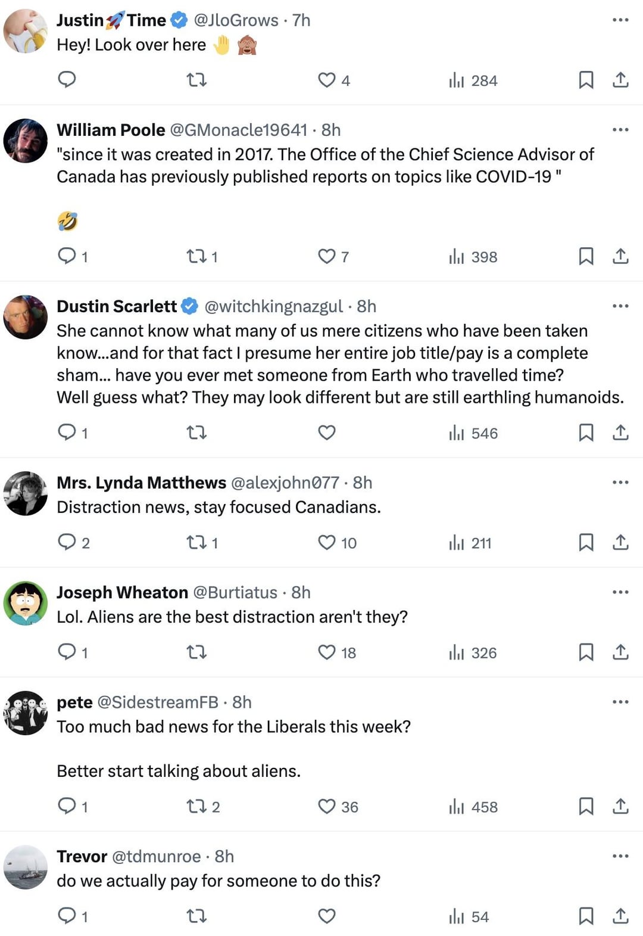Repost Joseph Wheaton's aliens tweet

(x=196, y=652)
